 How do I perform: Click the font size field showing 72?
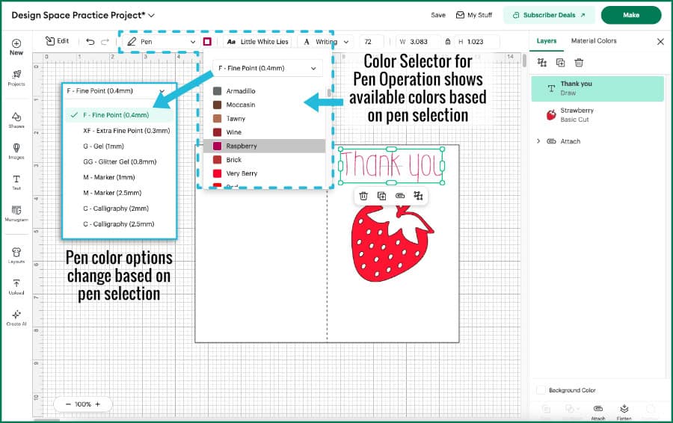(x=371, y=42)
